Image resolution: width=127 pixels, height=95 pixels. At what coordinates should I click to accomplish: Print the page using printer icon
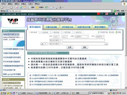tap(56, 8)
